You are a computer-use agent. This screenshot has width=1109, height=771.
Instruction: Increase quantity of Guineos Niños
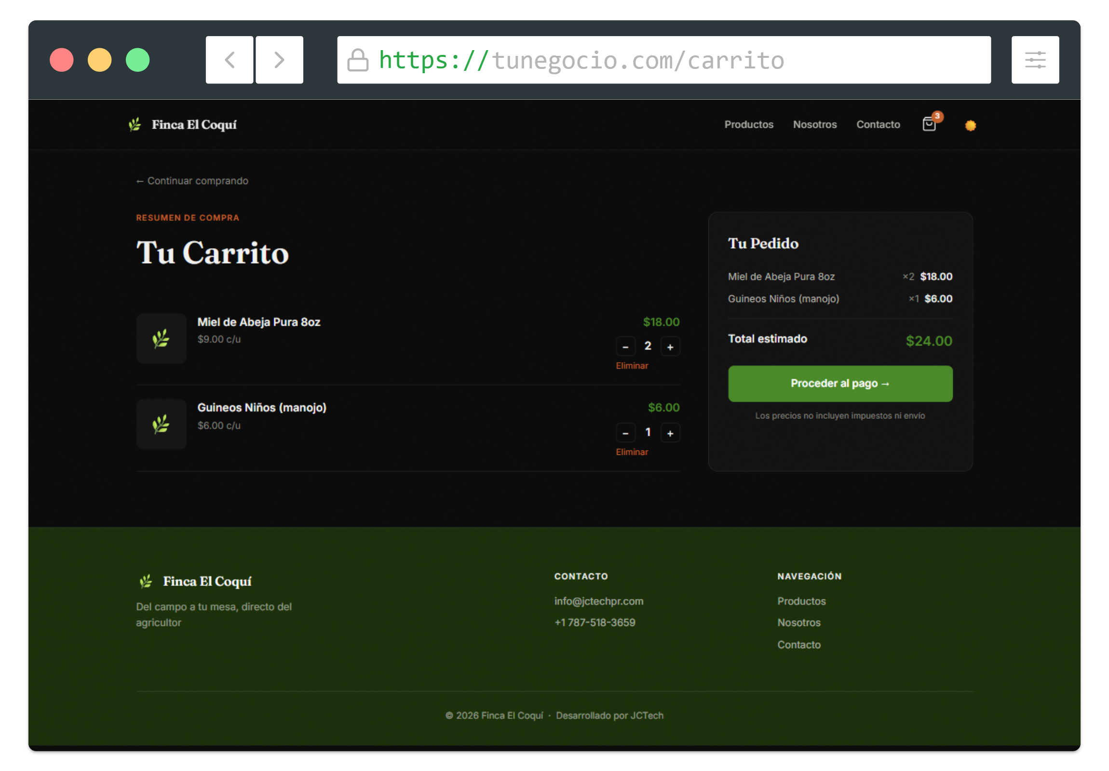[671, 433]
